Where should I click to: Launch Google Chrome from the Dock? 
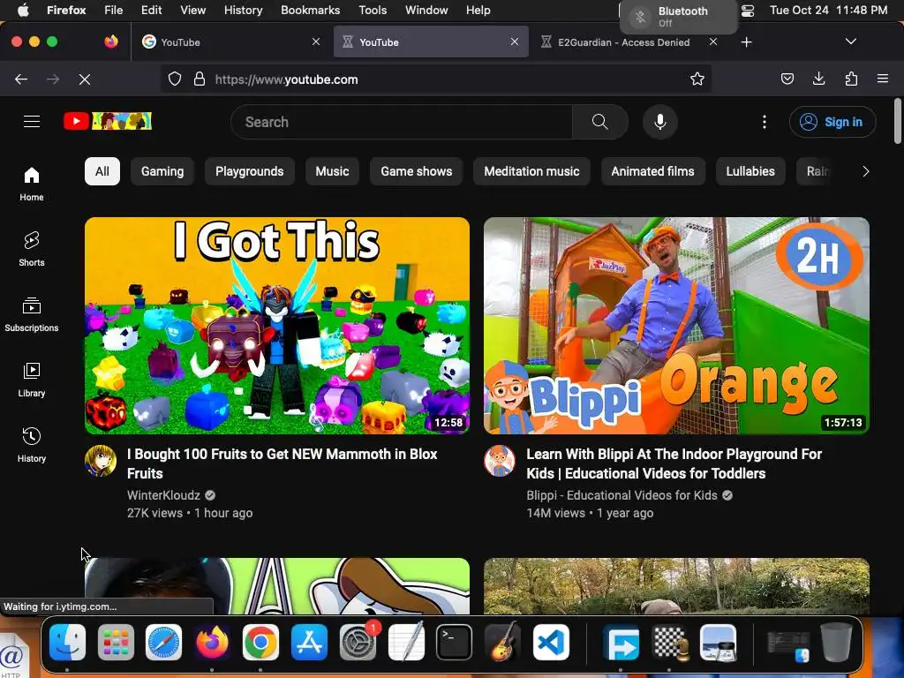pyautogui.click(x=260, y=643)
